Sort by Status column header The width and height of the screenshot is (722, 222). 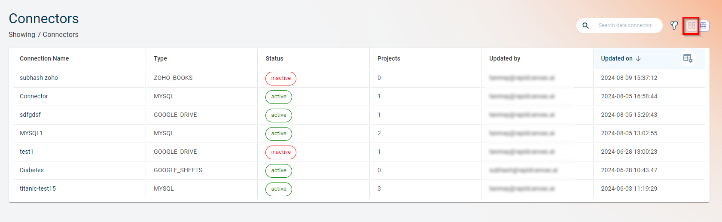pos(274,58)
